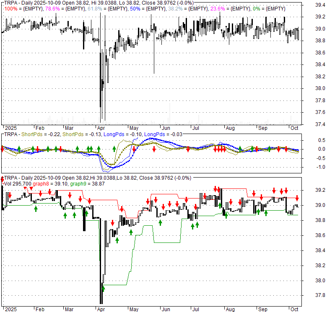The height and width of the screenshot is (312, 327).
Task: Click the 38.0 price label on bottom chart axis
Action: 320,281
